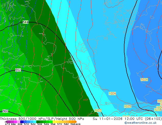Click the 1024 label inside the closed red isobar loop

coord(144,80)
